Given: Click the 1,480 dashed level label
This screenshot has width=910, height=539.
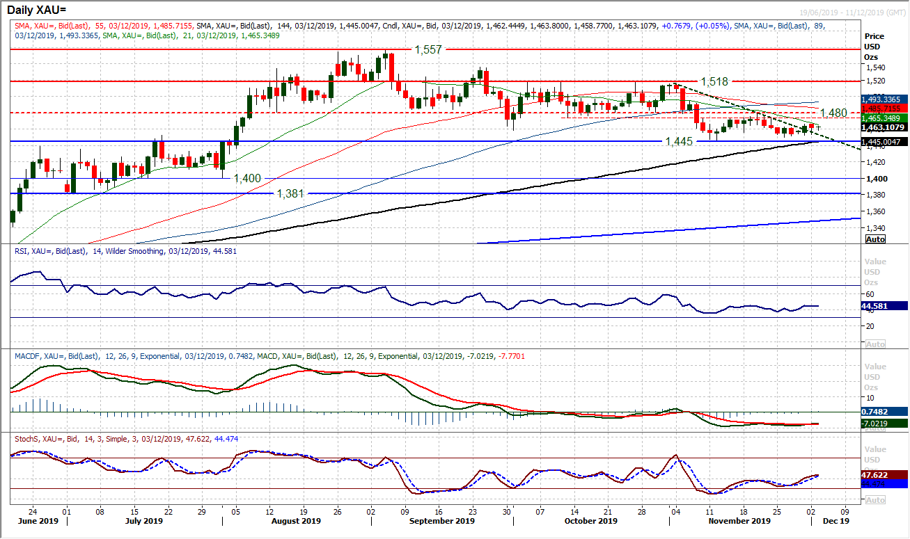Looking at the screenshot, I should click(x=833, y=113).
